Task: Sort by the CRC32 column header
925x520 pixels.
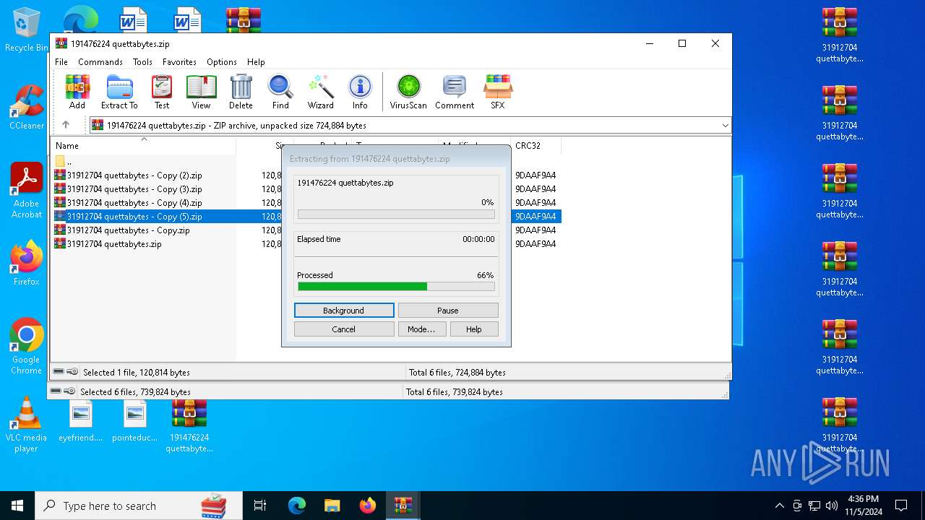Action: click(x=535, y=146)
